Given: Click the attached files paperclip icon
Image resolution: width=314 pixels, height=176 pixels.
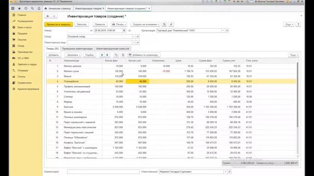Looking at the screenshot, I should pos(171,24).
